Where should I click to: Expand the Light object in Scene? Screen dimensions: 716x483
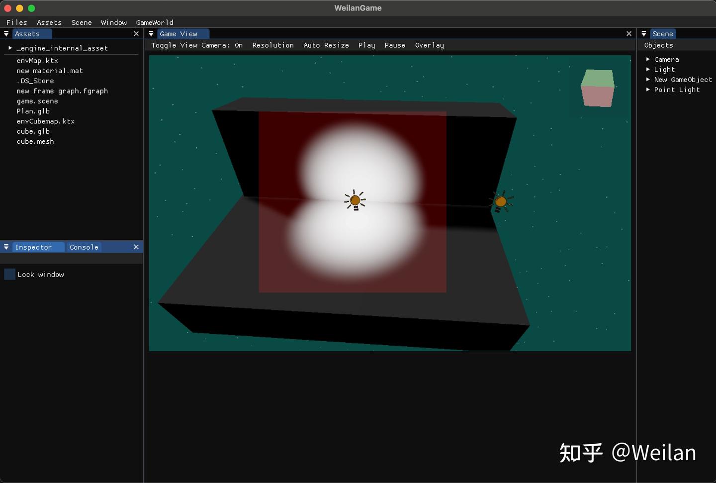[x=648, y=70]
